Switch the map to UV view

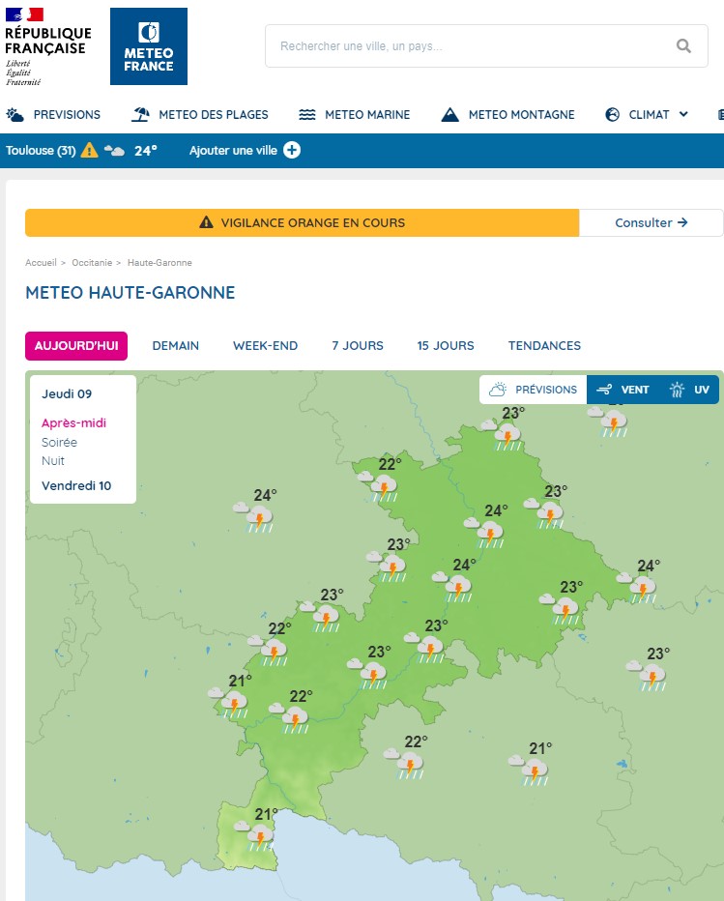click(x=689, y=390)
